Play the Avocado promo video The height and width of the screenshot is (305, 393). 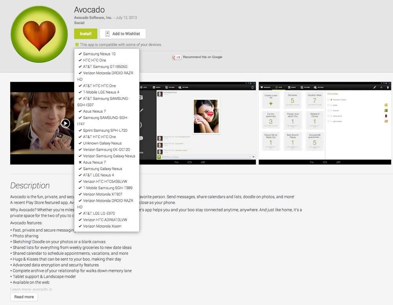(65, 123)
